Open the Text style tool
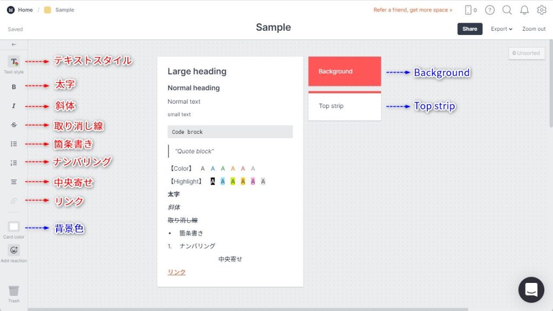The width and height of the screenshot is (553, 311). (14, 62)
